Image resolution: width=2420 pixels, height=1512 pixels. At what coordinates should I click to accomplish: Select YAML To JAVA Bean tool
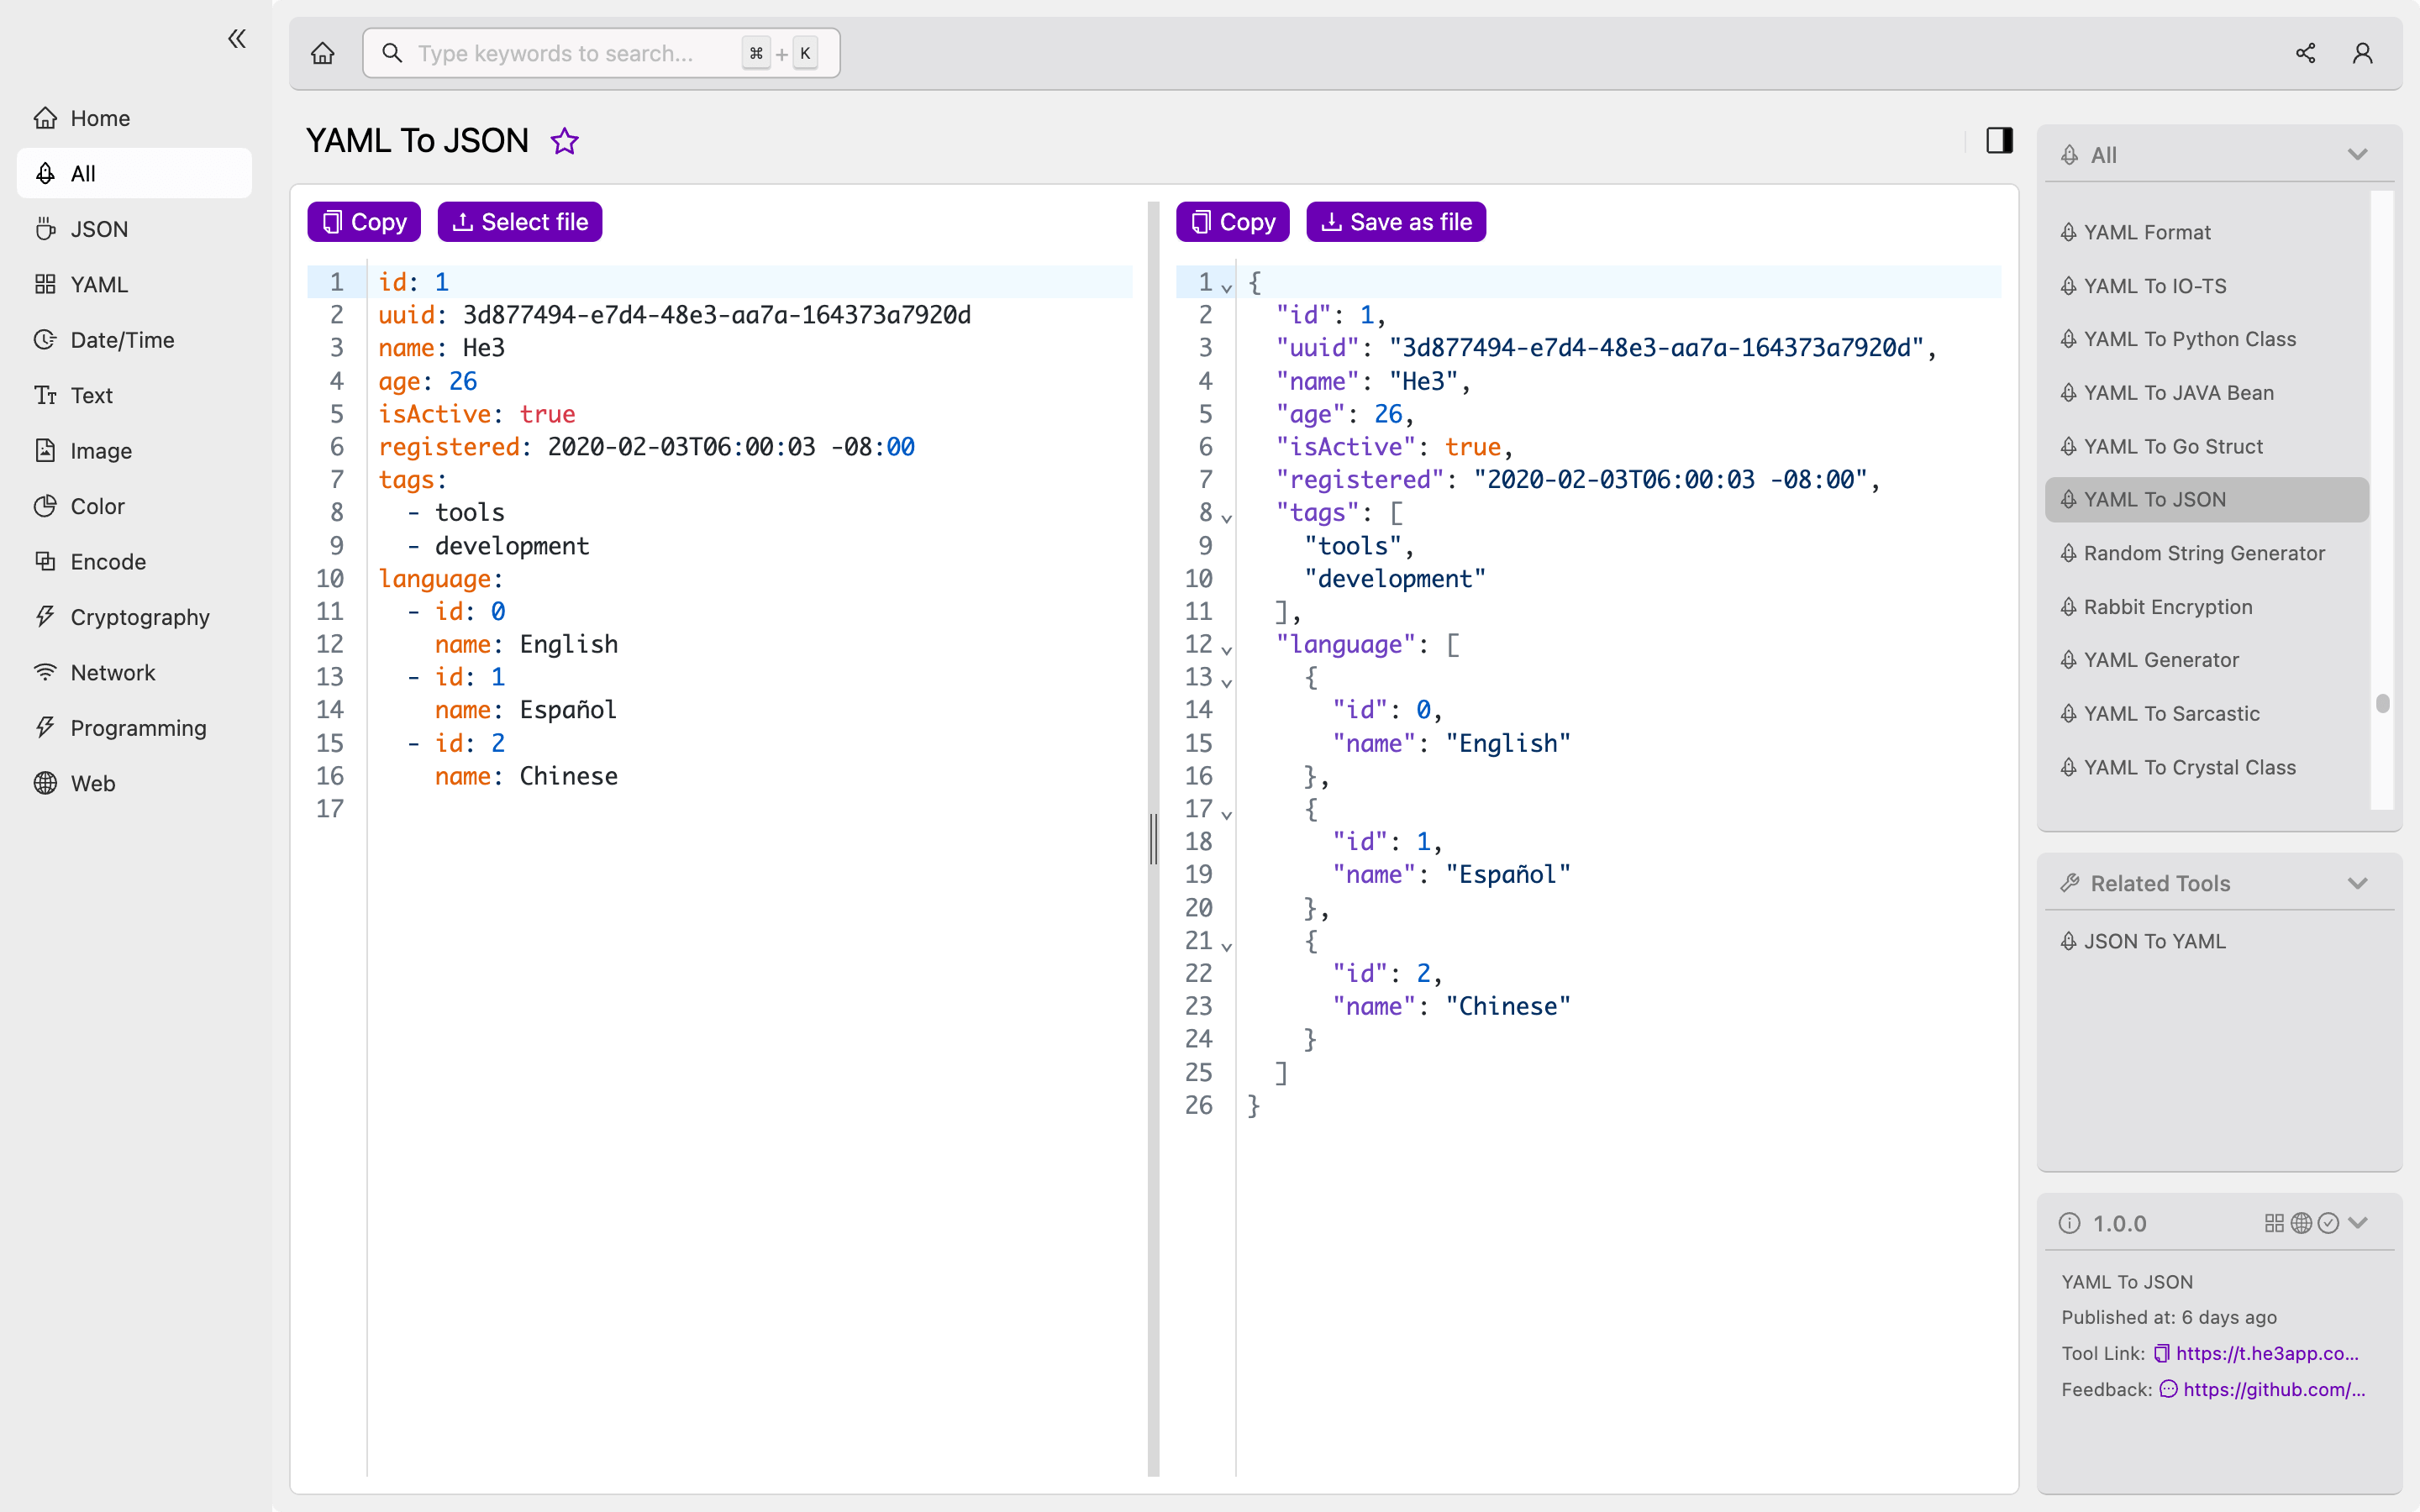tap(2180, 392)
